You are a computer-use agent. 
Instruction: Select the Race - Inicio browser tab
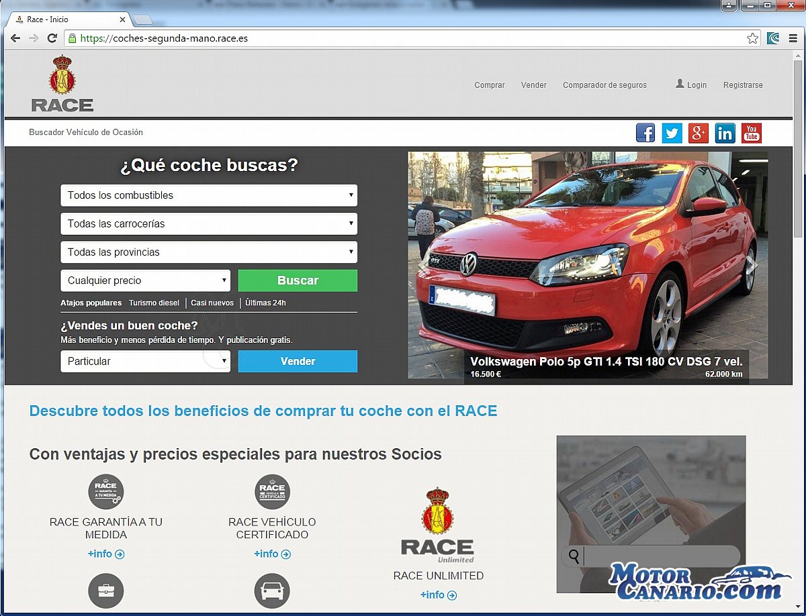(71, 19)
